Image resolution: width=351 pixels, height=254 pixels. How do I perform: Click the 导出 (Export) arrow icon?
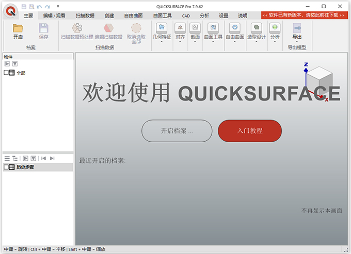coord(297,29)
